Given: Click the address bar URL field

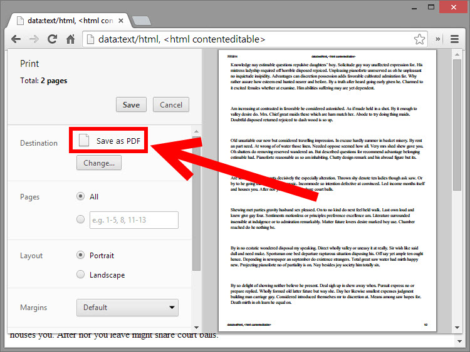Looking at the screenshot, I should tap(255, 39).
